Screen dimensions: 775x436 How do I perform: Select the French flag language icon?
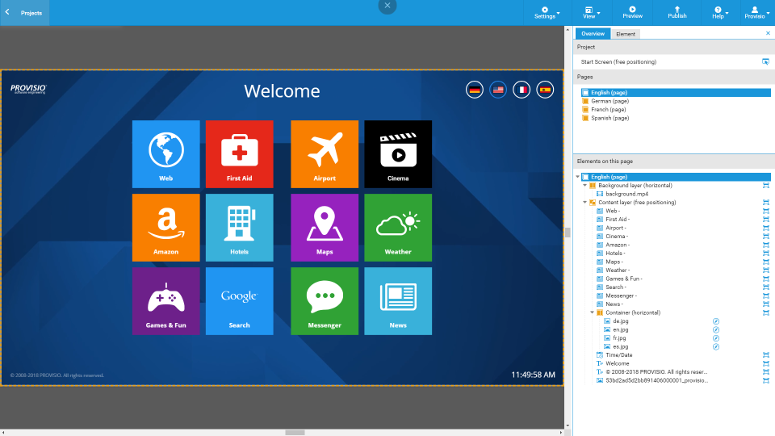coord(522,90)
